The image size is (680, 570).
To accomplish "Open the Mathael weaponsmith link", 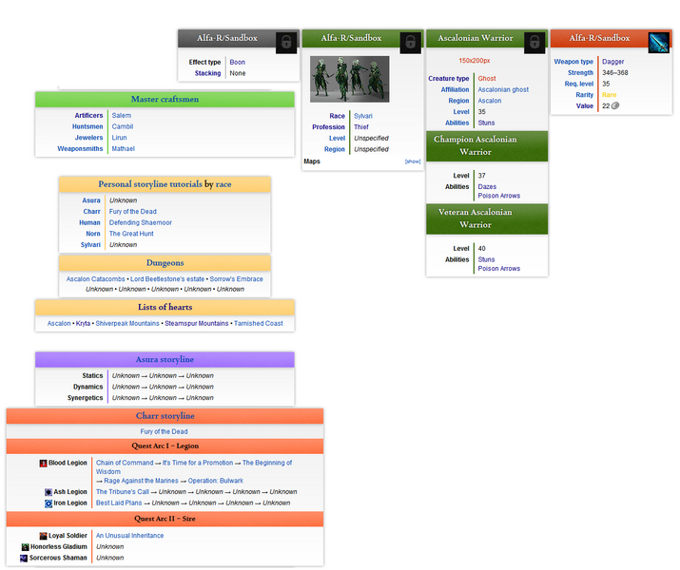I will 124,149.
